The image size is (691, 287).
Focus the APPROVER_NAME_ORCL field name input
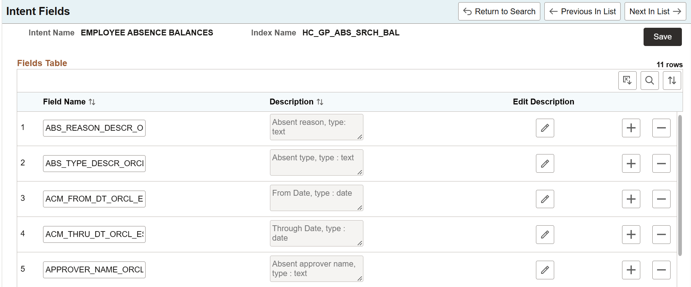pos(94,270)
